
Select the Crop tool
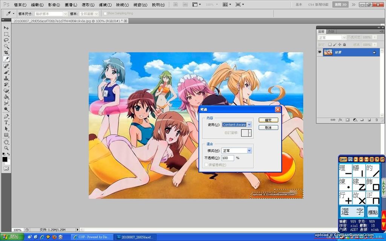coord(6,52)
